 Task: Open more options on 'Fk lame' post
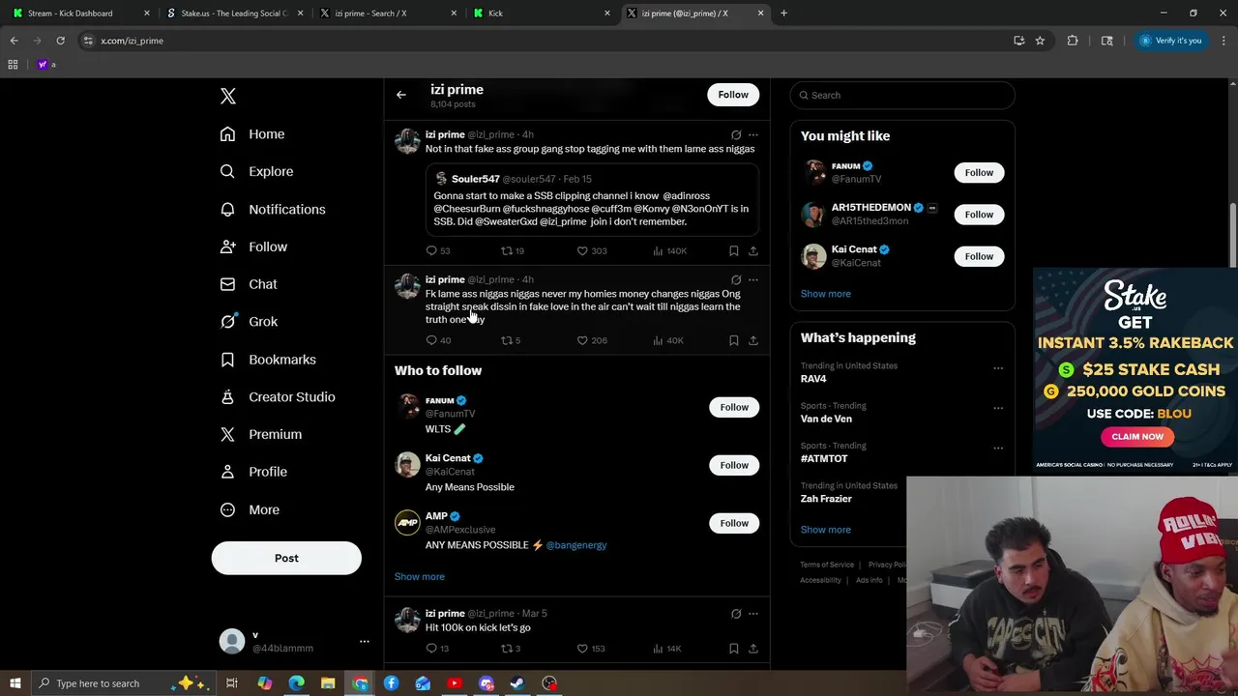click(x=753, y=279)
